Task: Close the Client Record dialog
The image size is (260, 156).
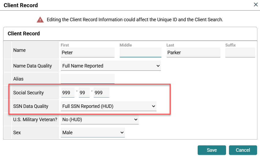Action: (x=255, y=4)
